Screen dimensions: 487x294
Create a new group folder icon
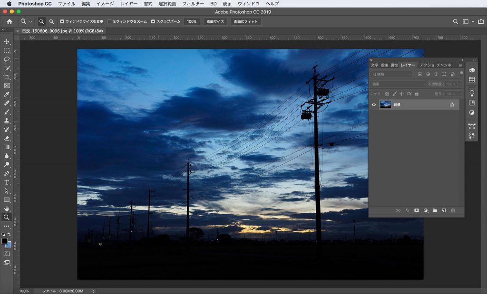[435, 210]
